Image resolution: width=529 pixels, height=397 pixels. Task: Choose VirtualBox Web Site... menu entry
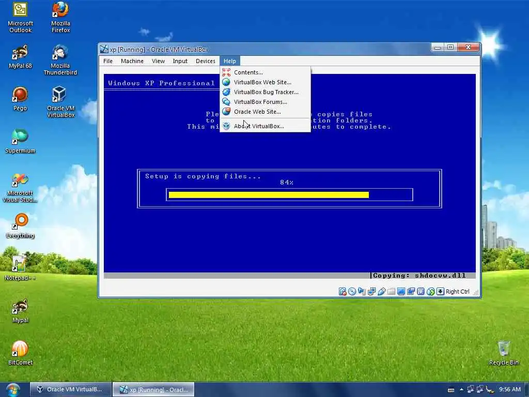265,82
